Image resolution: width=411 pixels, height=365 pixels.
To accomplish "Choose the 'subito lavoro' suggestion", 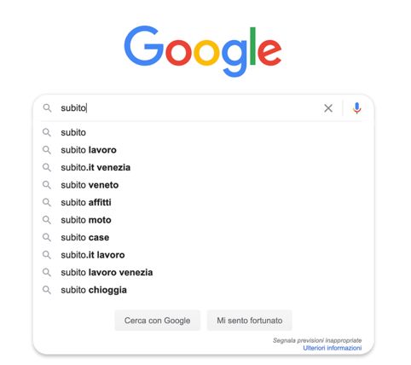I will [202, 150].
